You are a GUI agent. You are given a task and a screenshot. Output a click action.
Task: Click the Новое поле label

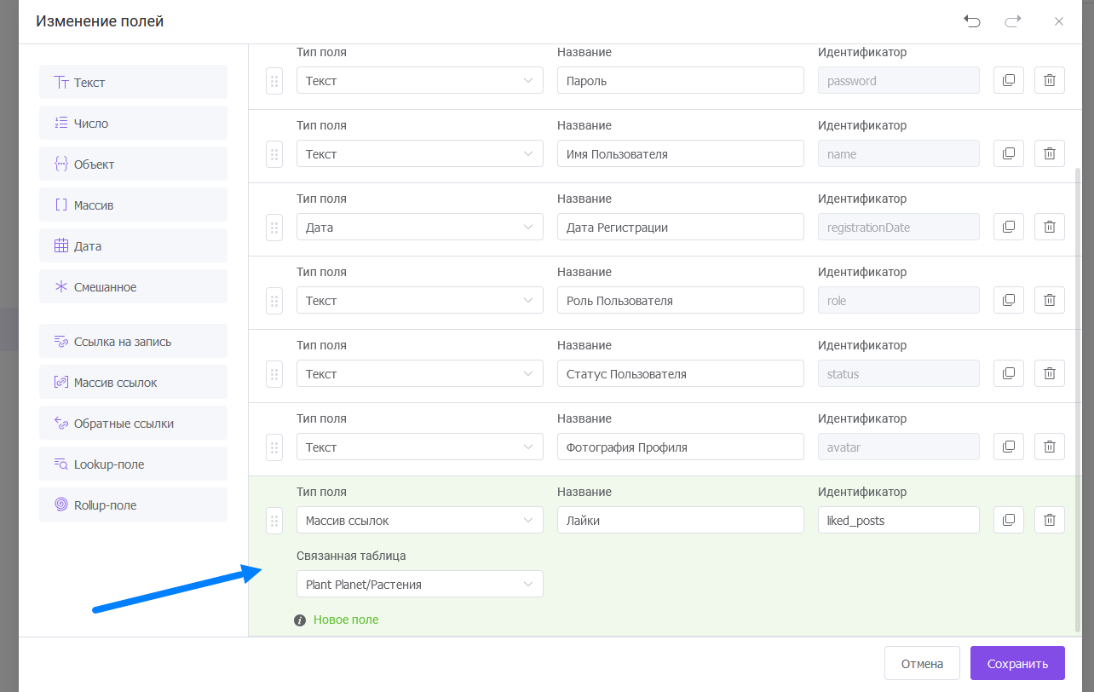click(346, 620)
